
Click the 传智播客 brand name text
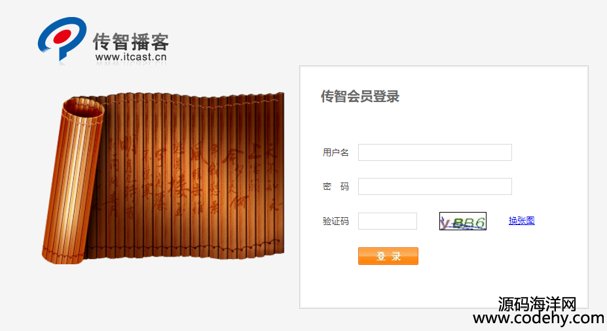[131, 42]
